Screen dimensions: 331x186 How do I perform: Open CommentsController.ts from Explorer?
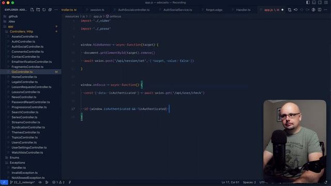27,52
